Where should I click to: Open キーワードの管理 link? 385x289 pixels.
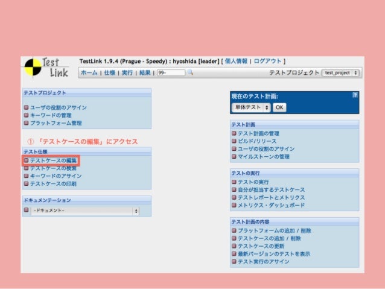51,115
